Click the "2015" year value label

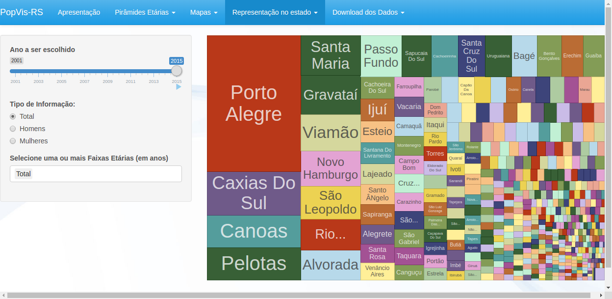coord(177,60)
